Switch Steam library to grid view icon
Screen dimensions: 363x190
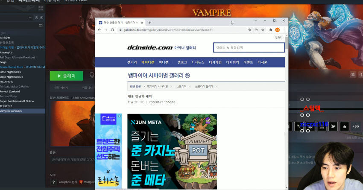(x=41, y=9)
